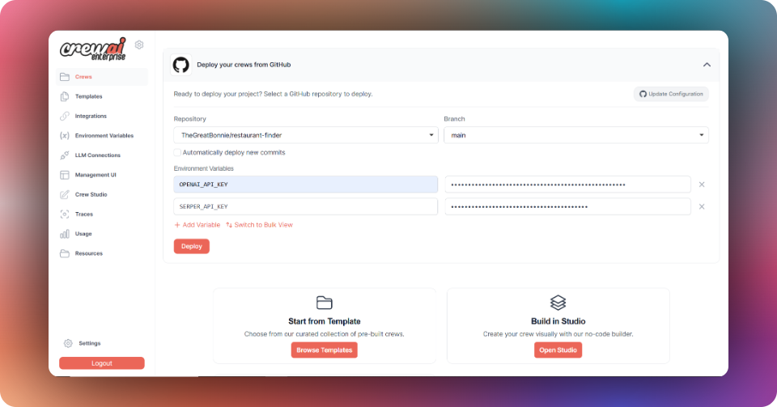This screenshot has height=407, width=777.
Task: Open the Integrations link icon in the sidebar
Action: click(x=65, y=116)
